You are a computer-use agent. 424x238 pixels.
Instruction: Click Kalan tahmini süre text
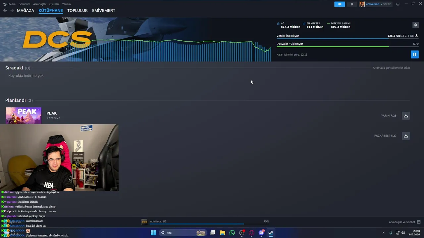pyautogui.click(x=292, y=55)
